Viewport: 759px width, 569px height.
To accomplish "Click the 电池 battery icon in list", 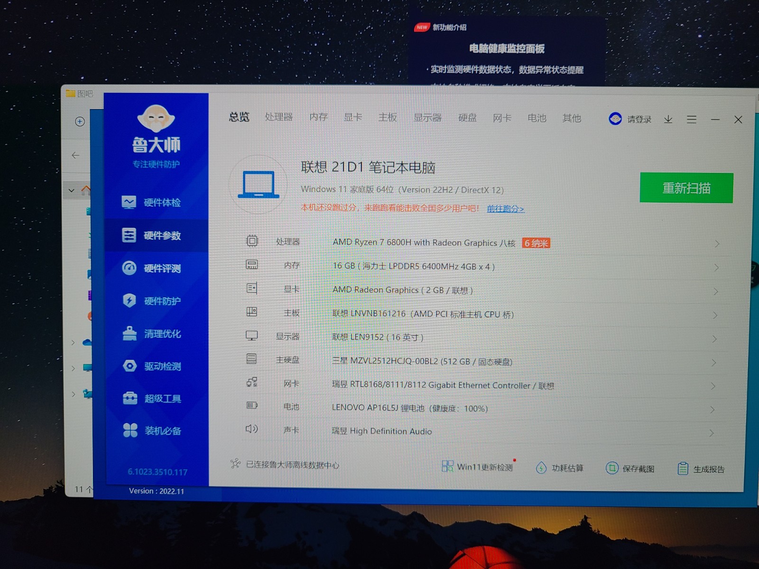I will tap(252, 405).
